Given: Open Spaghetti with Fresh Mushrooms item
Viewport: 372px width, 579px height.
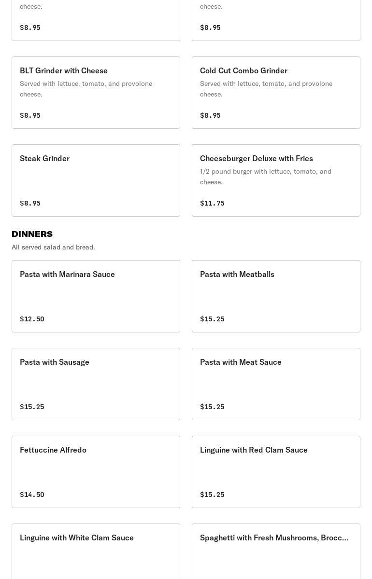Looking at the screenshot, I should click(276, 551).
